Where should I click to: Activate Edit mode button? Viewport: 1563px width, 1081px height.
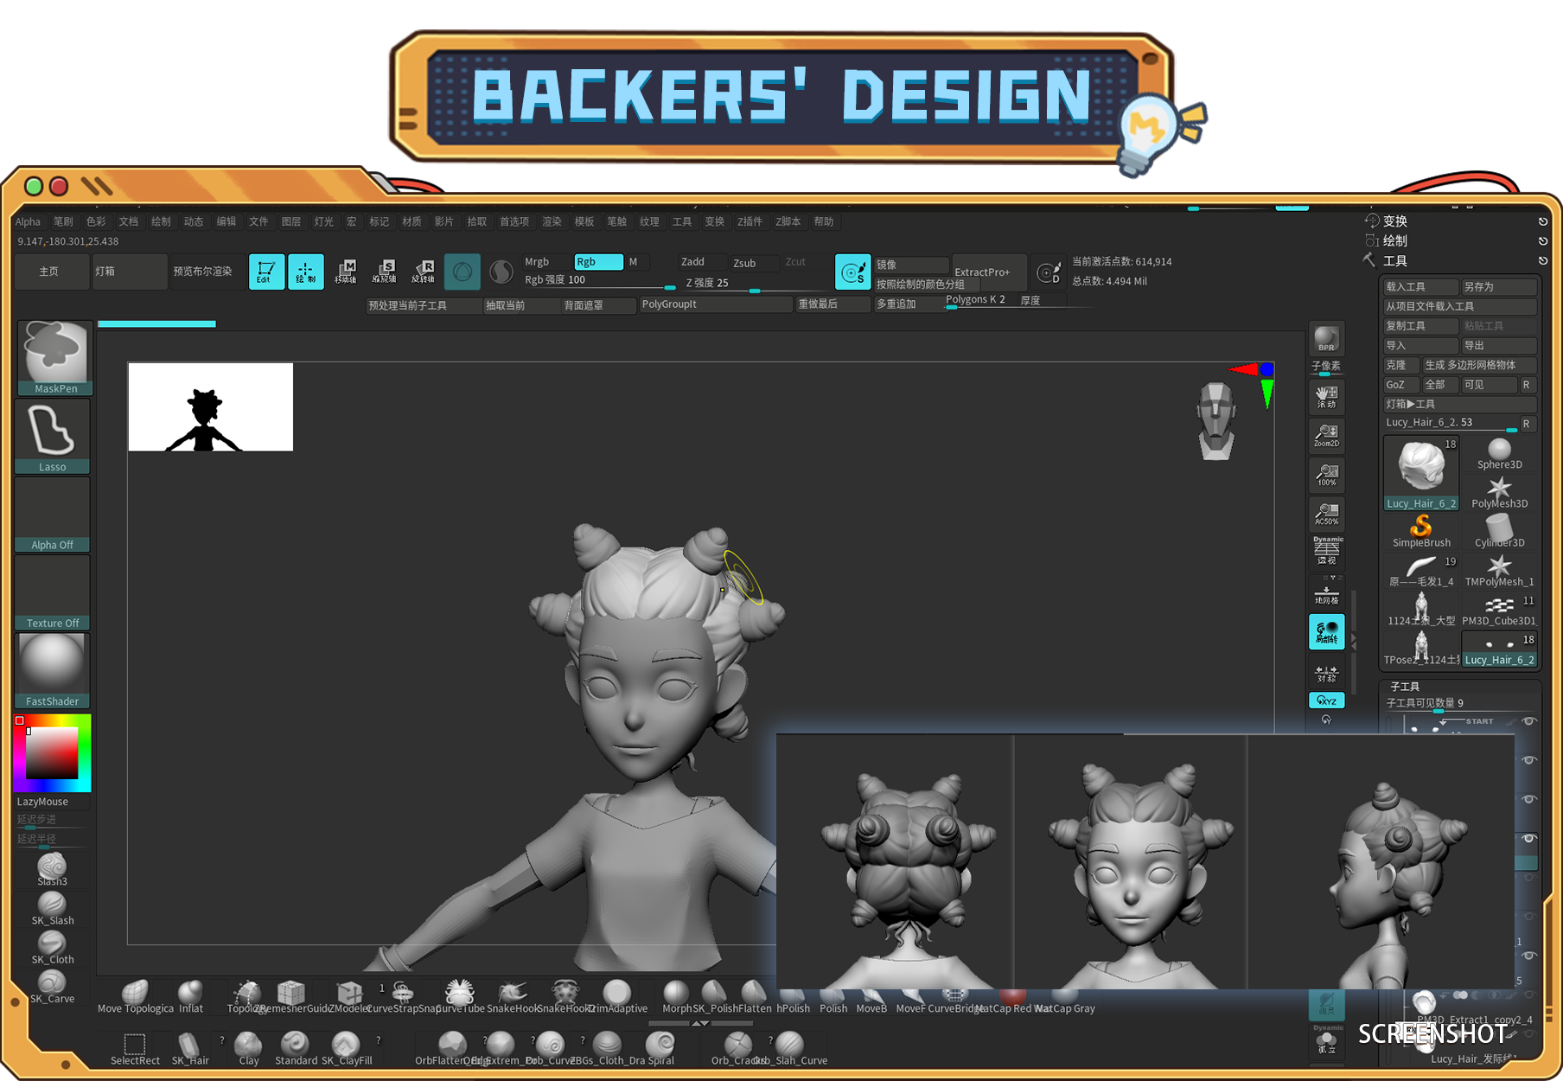[x=266, y=272]
